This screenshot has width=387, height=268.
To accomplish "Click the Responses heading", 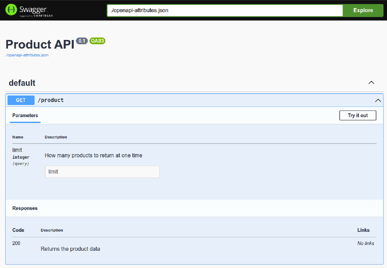I will point(25,208).
